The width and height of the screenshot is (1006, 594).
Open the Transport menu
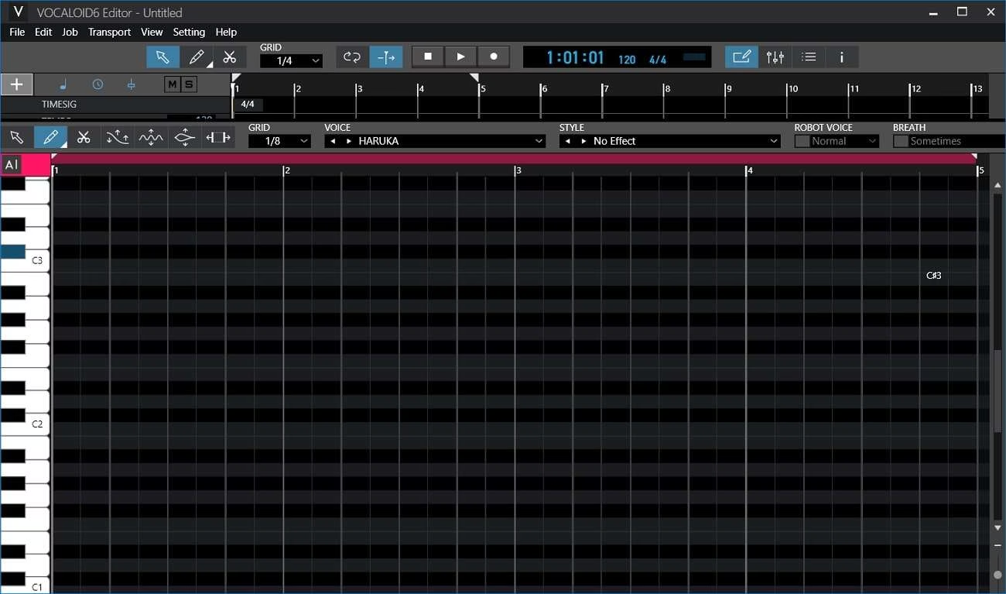(109, 32)
